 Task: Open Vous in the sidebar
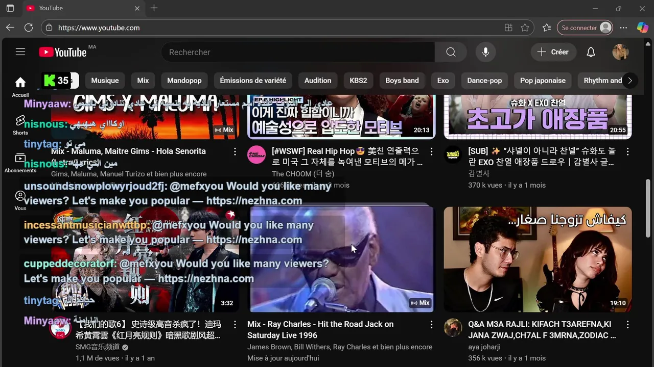click(20, 200)
